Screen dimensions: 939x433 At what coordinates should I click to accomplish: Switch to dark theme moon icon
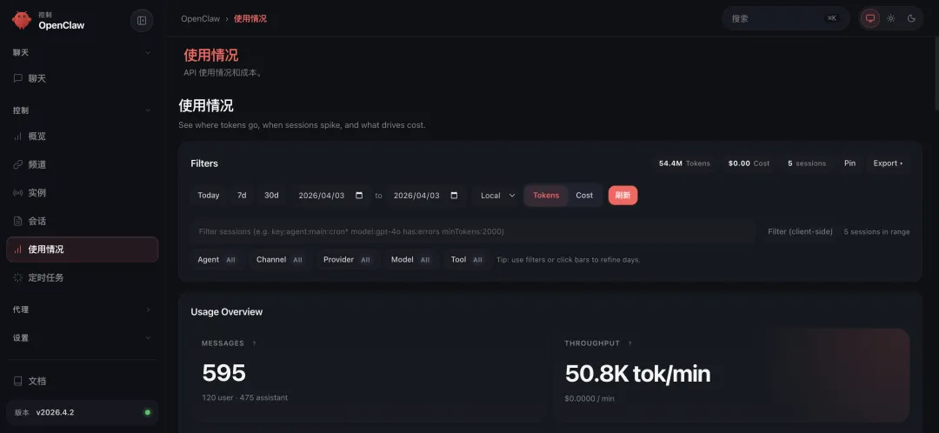point(911,18)
